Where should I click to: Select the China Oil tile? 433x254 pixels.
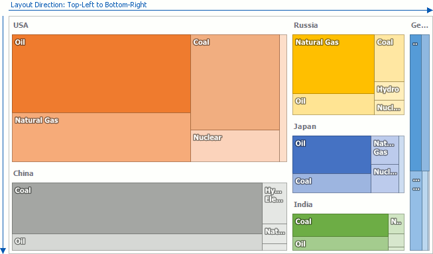point(137,242)
